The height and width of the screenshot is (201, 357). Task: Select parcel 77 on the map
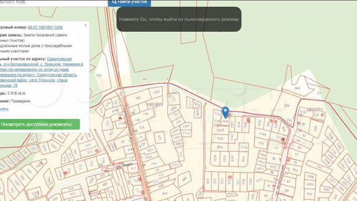296,155
